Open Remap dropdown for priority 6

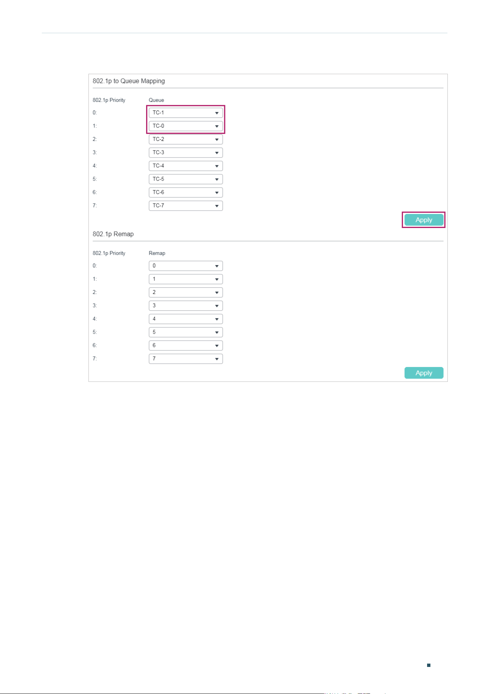(x=186, y=346)
